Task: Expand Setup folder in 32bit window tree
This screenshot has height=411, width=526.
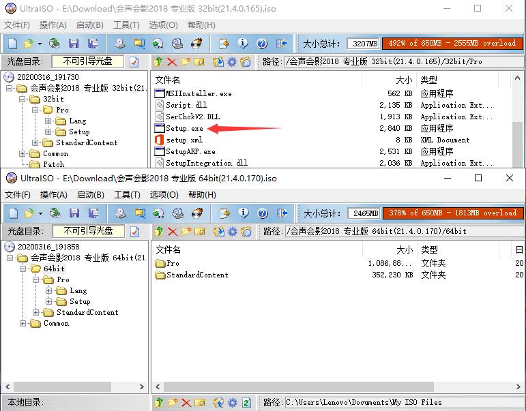Action: click(x=48, y=132)
